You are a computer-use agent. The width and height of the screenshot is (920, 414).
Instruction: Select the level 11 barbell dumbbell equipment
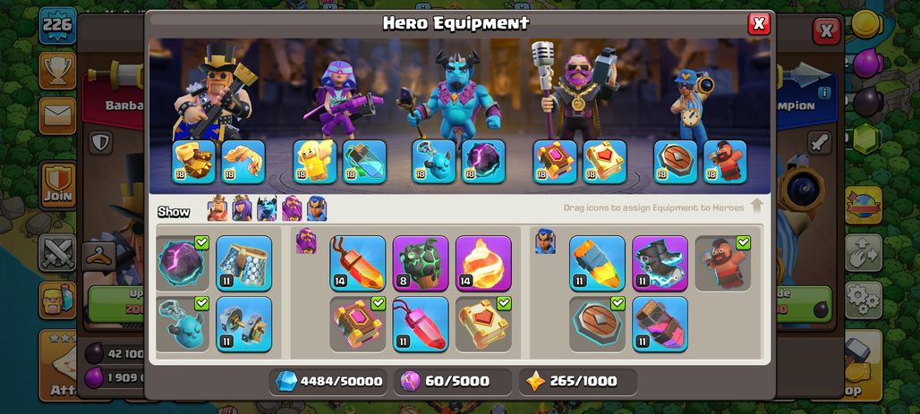244,325
